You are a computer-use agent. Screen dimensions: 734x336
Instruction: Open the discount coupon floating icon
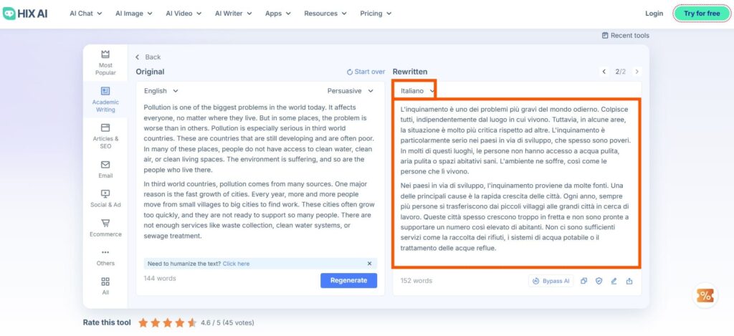tap(705, 295)
